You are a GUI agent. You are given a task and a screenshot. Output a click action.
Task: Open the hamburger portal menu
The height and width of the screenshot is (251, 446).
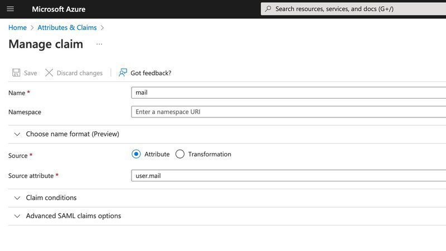click(x=11, y=9)
